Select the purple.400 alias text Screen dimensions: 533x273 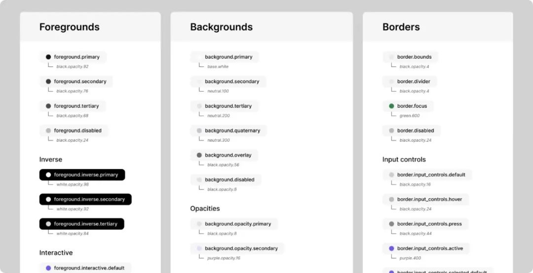click(x=410, y=258)
